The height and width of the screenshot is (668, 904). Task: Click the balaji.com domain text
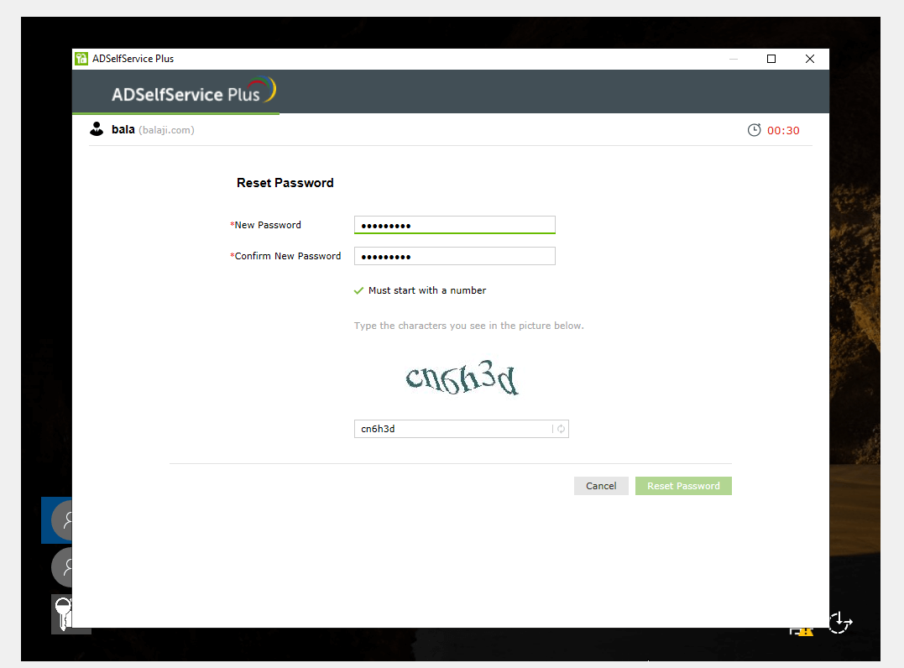pyautogui.click(x=167, y=130)
